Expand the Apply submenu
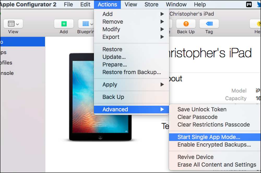Viewport: 261px width, 173px height. [132, 85]
